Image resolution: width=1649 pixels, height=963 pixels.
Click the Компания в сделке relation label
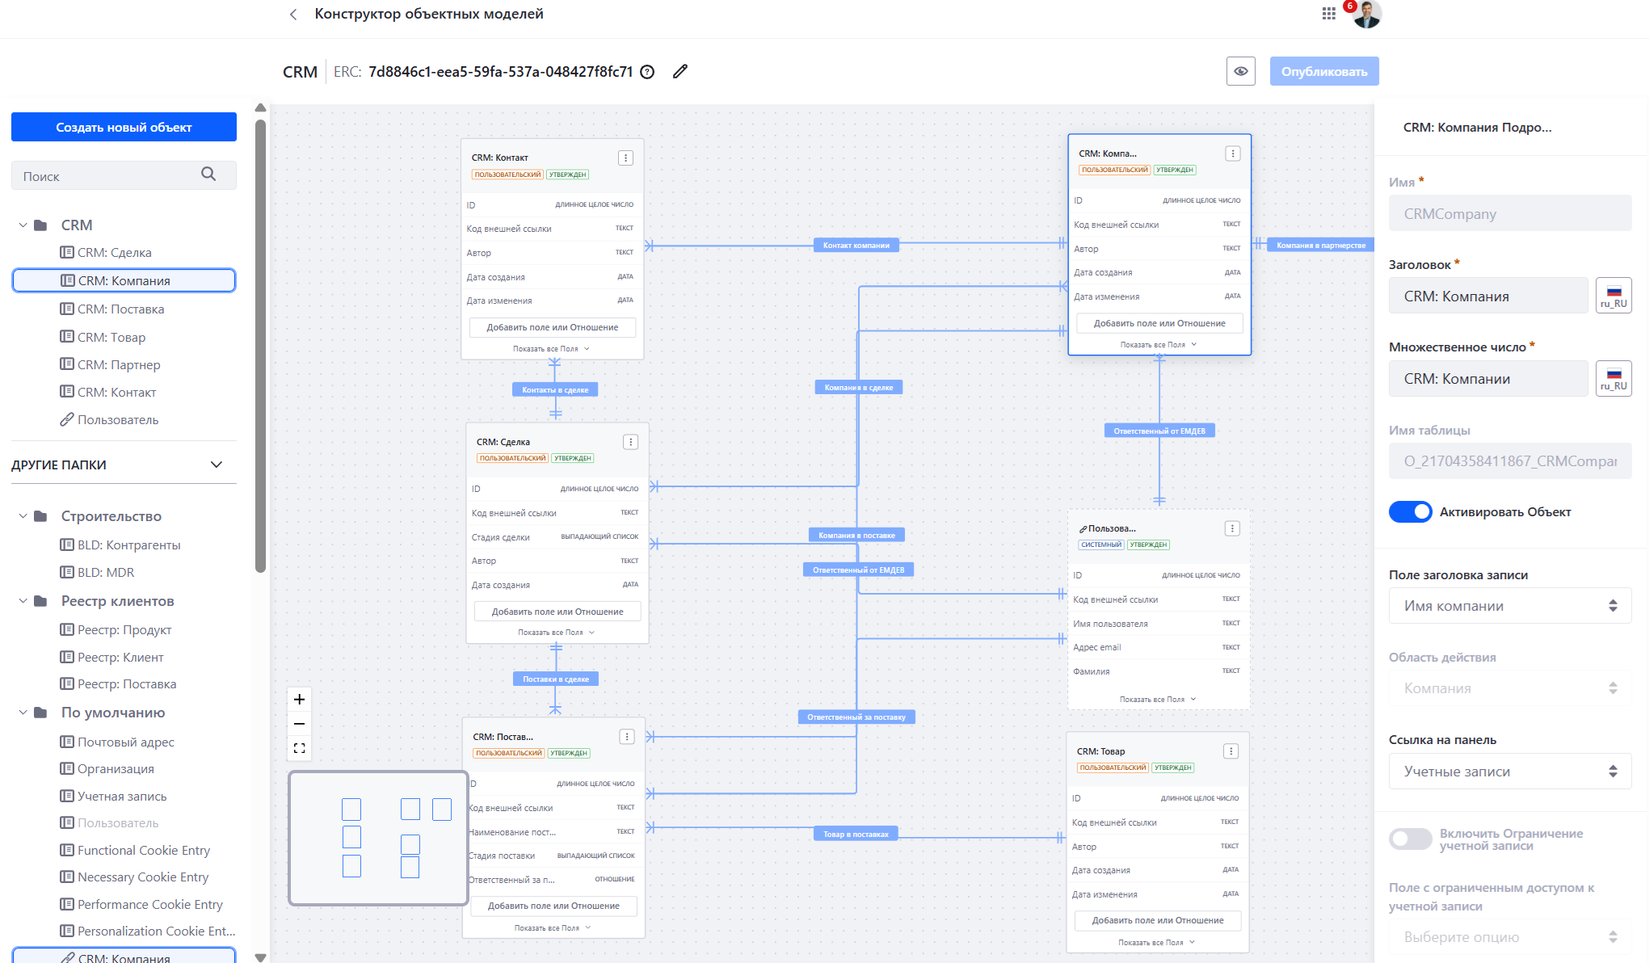859,388
